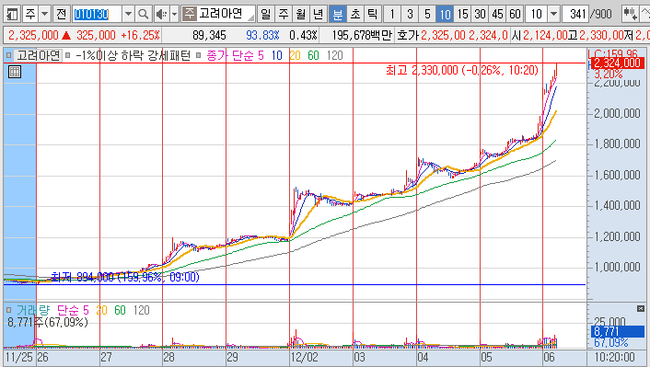This screenshot has width=650, height=367.
Task: Click the price MA 120 legend value
Action: (334, 55)
